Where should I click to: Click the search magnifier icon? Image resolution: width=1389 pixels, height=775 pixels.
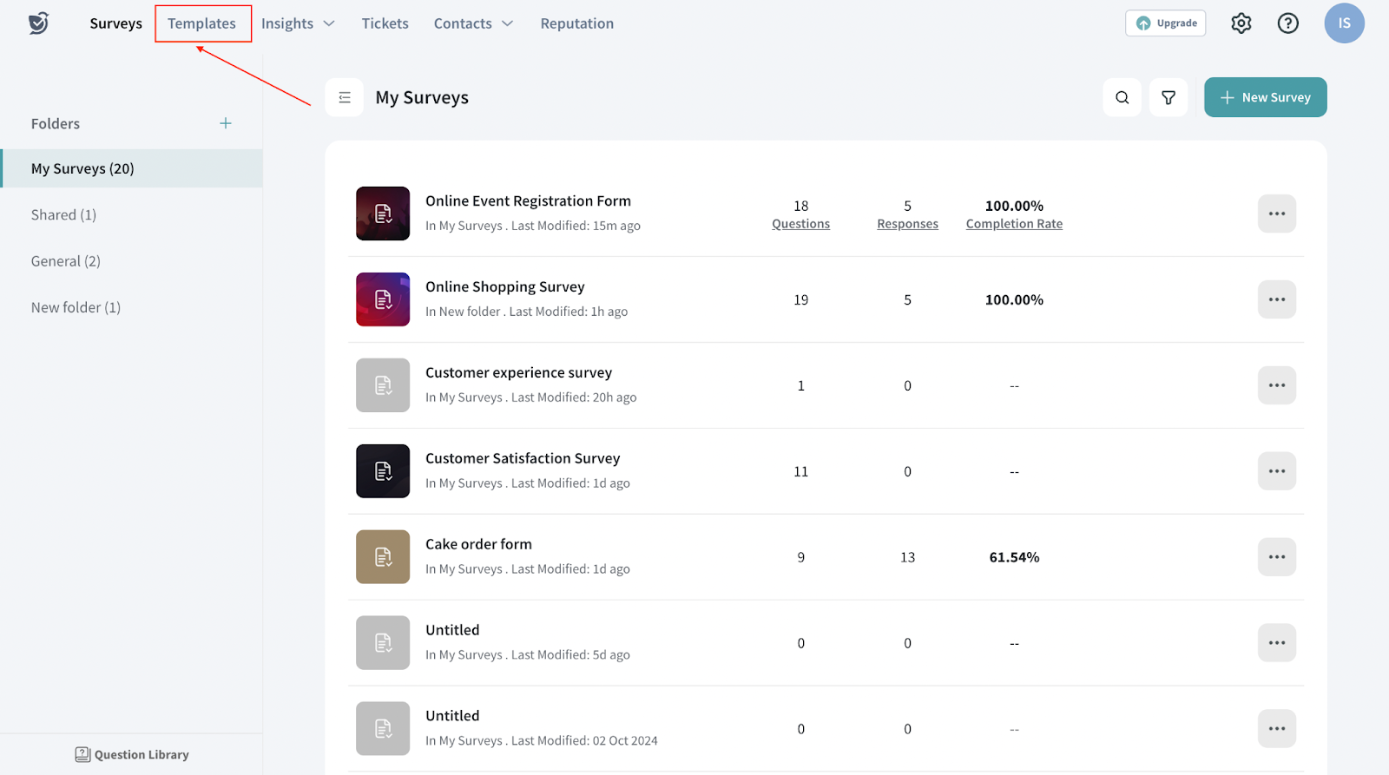coord(1122,97)
